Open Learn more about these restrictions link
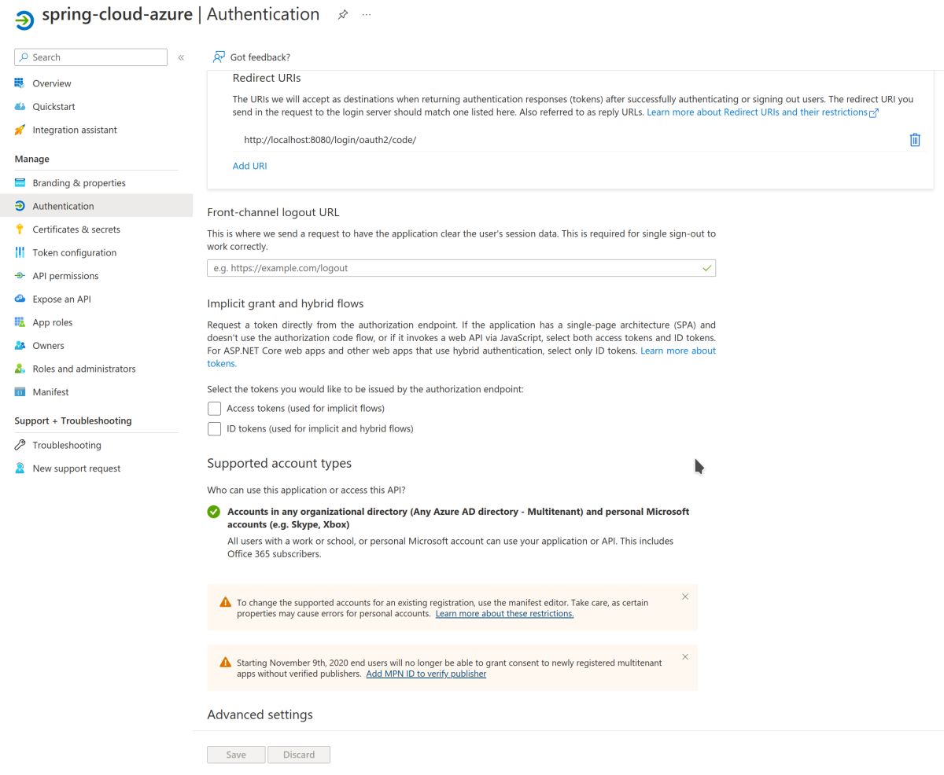The width and height of the screenshot is (944, 775). (504, 614)
